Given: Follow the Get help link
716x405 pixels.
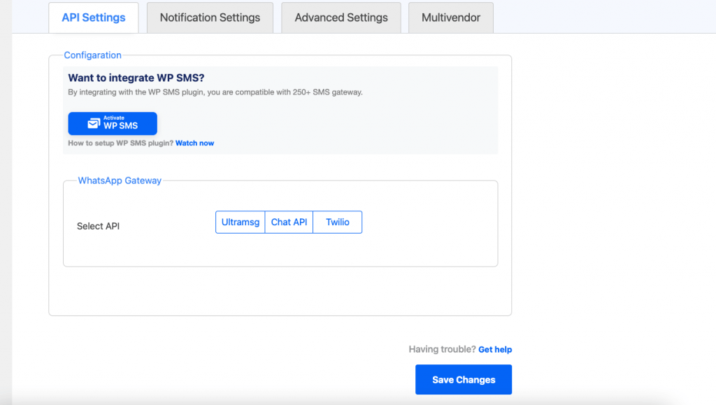Looking at the screenshot, I should (495, 349).
